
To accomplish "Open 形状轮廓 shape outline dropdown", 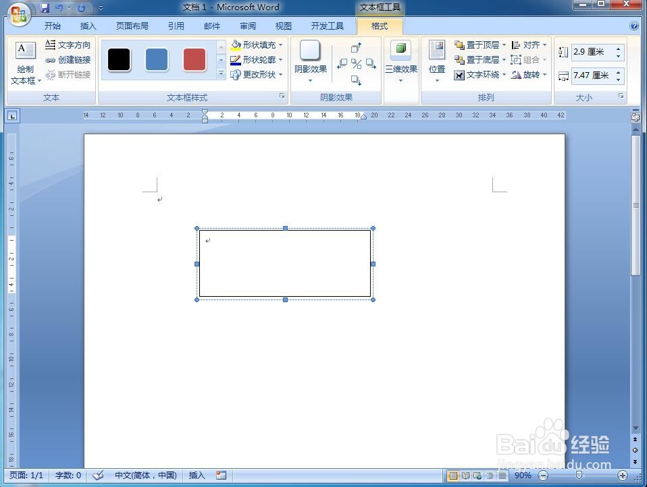I will 257,60.
